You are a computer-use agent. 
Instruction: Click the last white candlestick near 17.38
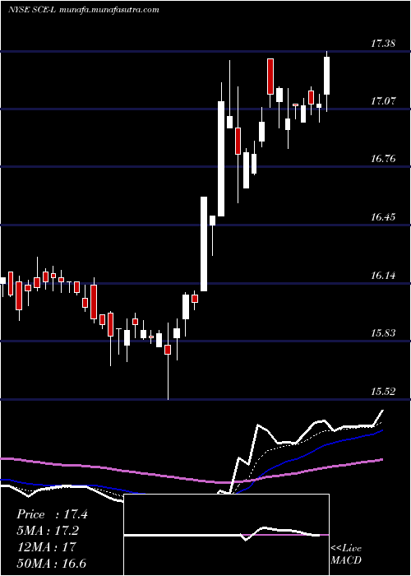(x=326, y=76)
